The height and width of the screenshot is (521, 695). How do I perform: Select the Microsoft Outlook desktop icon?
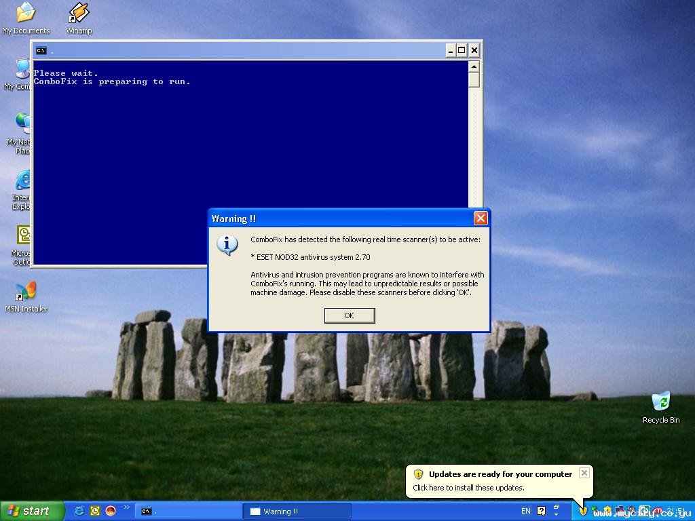[21, 246]
